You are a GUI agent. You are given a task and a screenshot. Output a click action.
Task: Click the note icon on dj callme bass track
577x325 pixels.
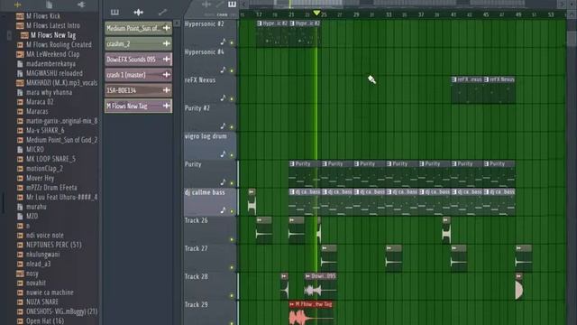(223, 210)
